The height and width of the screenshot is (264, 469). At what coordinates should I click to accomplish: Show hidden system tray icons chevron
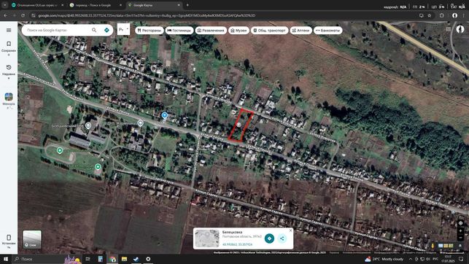pos(411,259)
